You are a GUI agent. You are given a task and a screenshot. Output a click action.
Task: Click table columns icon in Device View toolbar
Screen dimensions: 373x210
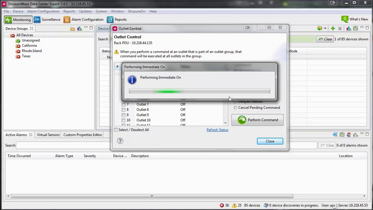(355, 28)
